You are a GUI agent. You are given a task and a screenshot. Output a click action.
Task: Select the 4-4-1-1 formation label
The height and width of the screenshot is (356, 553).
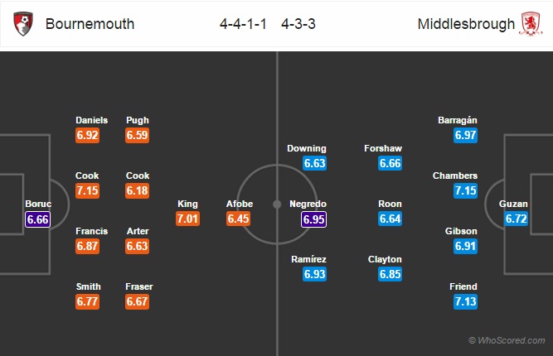click(243, 24)
